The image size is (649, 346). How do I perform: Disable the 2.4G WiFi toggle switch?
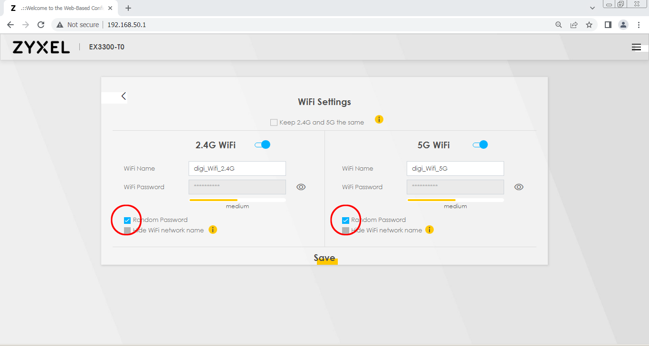(262, 144)
